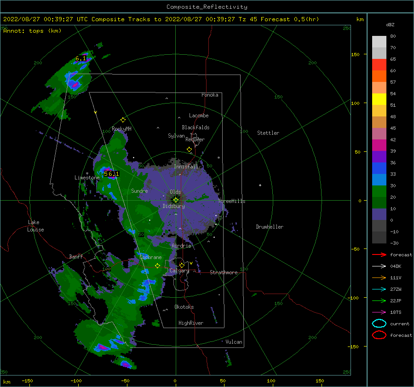Click yellow diamond marker near RockyMH
The width and height of the screenshot is (414, 387).
[x=123, y=120]
